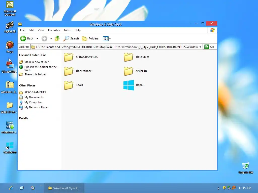Minimize the Windows 8 Style Pack window
Image resolution: width=258 pixels, height=193 pixels.
point(196,24)
